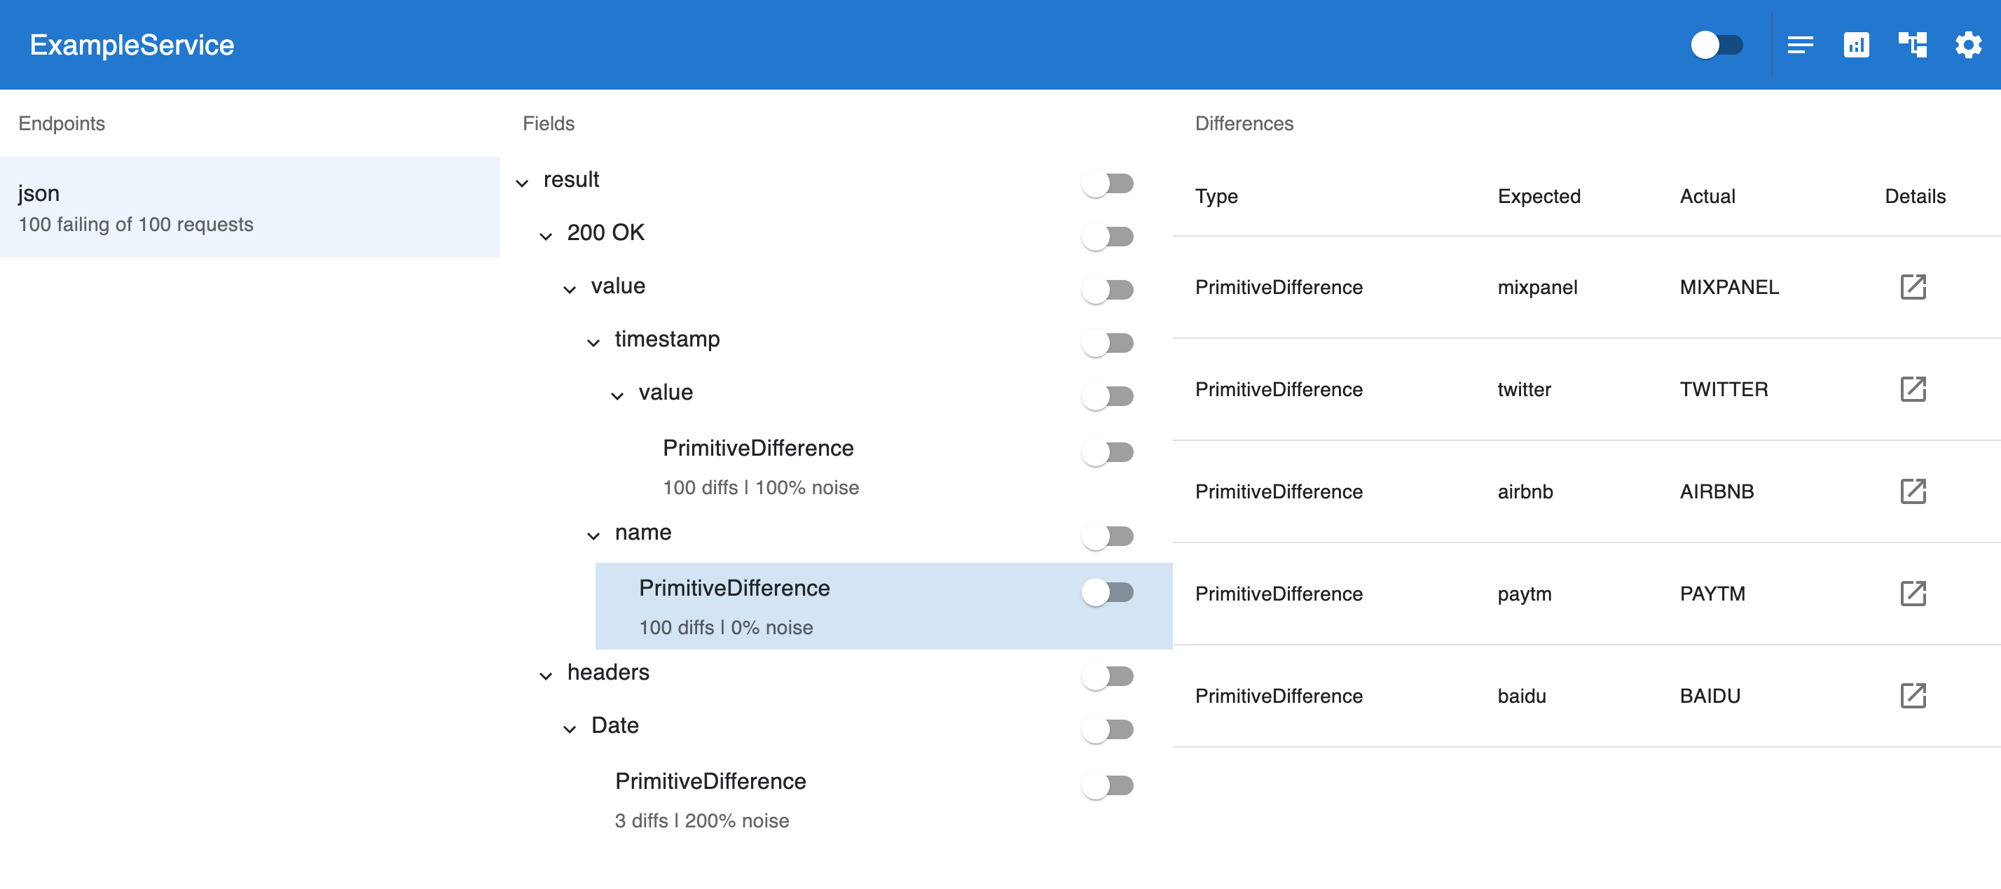Collapse the value node under timestamp

click(x=617, y=396)
